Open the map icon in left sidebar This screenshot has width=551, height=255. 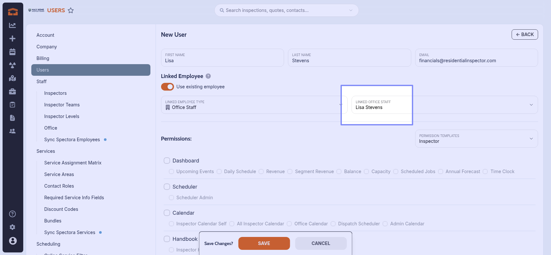click(x=13, y=78)
